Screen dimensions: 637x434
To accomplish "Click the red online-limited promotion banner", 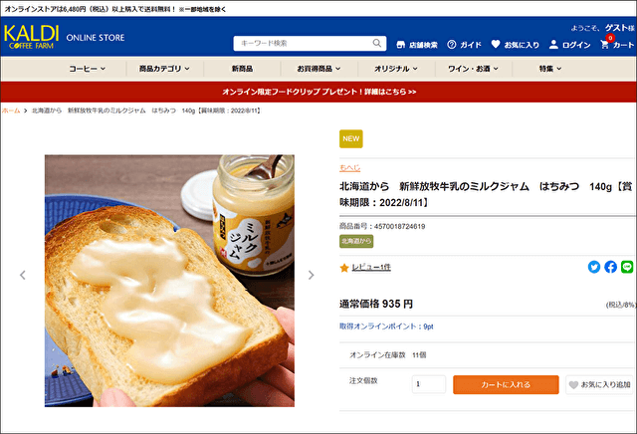I will (x=318, y=92).
